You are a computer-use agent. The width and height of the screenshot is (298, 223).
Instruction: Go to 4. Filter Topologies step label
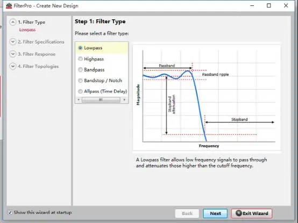tap(38, 67)
